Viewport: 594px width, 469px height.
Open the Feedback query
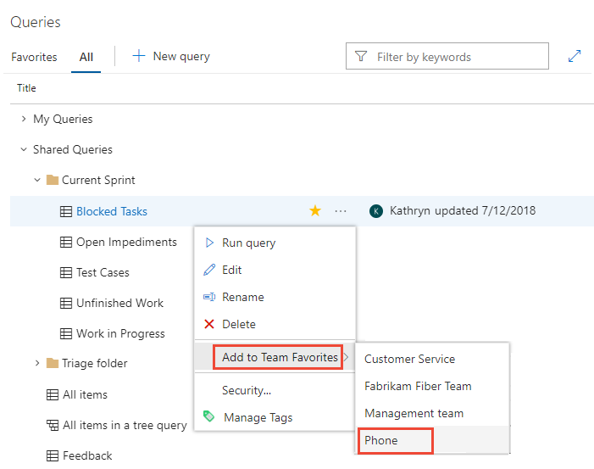(87, 455)
